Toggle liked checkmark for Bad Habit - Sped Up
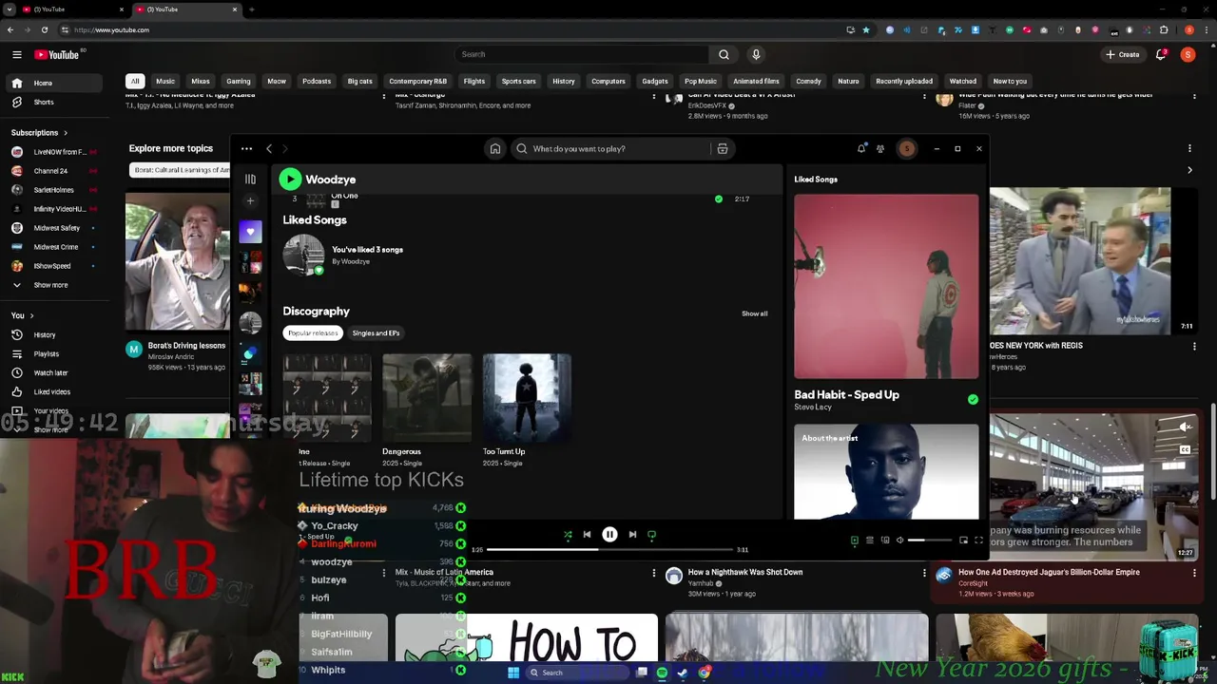The height and width of the screenshot is (684, 1217). 973,400
